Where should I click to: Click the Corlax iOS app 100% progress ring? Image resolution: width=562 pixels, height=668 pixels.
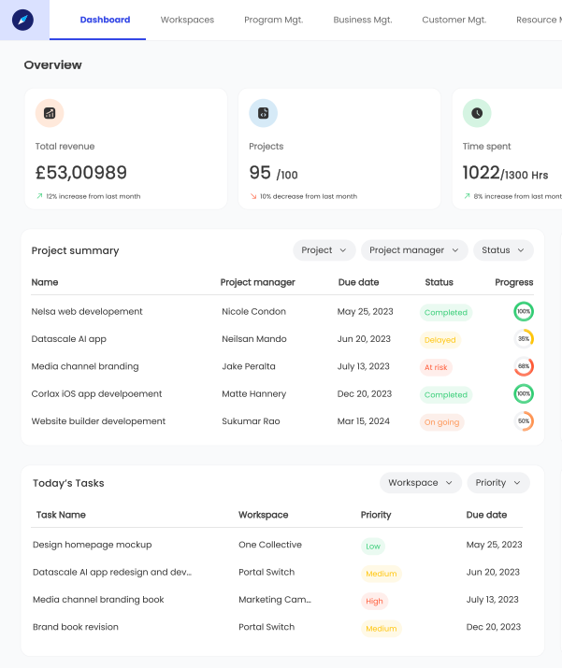click(524, 393)
